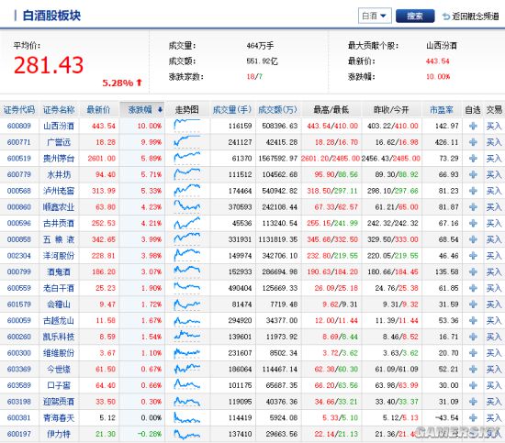Open the 白酒 sector dropdown
505x443 pixels.
(375, 16)
